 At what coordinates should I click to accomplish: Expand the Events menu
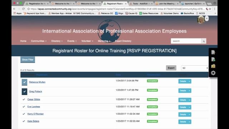coord(72,41)
